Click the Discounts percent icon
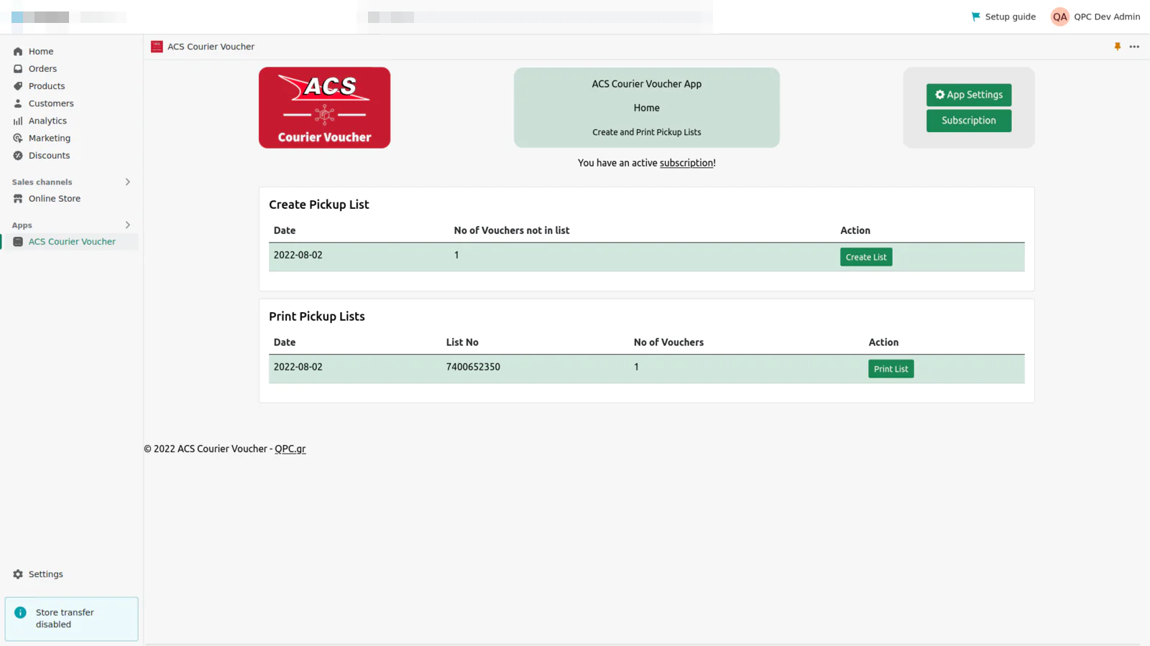 click(x=18, y=155)
